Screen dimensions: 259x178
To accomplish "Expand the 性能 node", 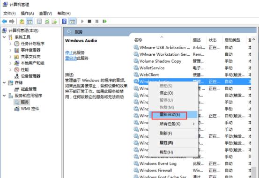I will point(10,70).
